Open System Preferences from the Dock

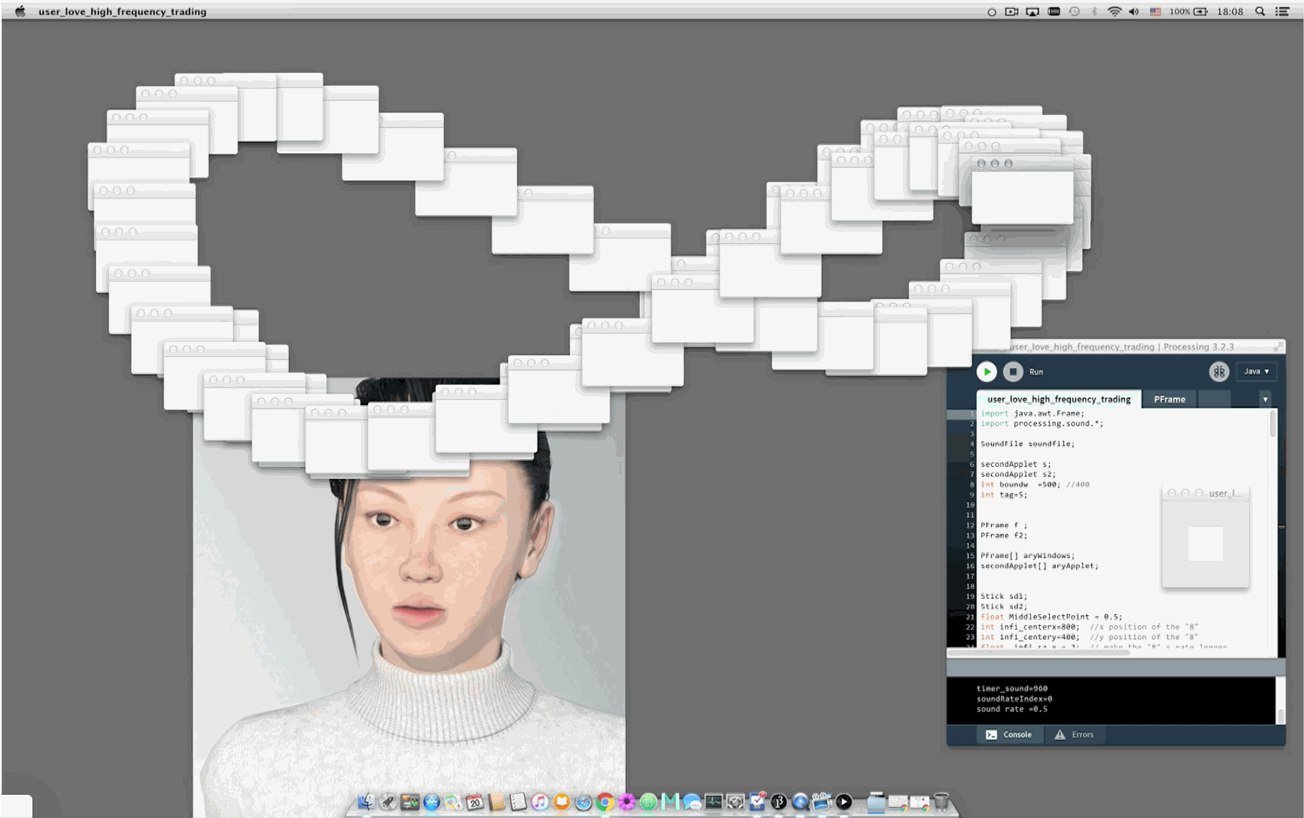[x=735, y=801]
